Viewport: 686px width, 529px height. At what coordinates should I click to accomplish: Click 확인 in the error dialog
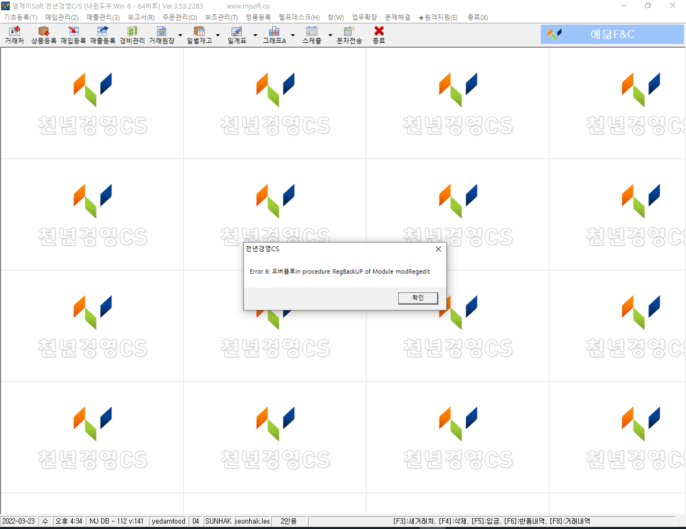tap(418, 298)
